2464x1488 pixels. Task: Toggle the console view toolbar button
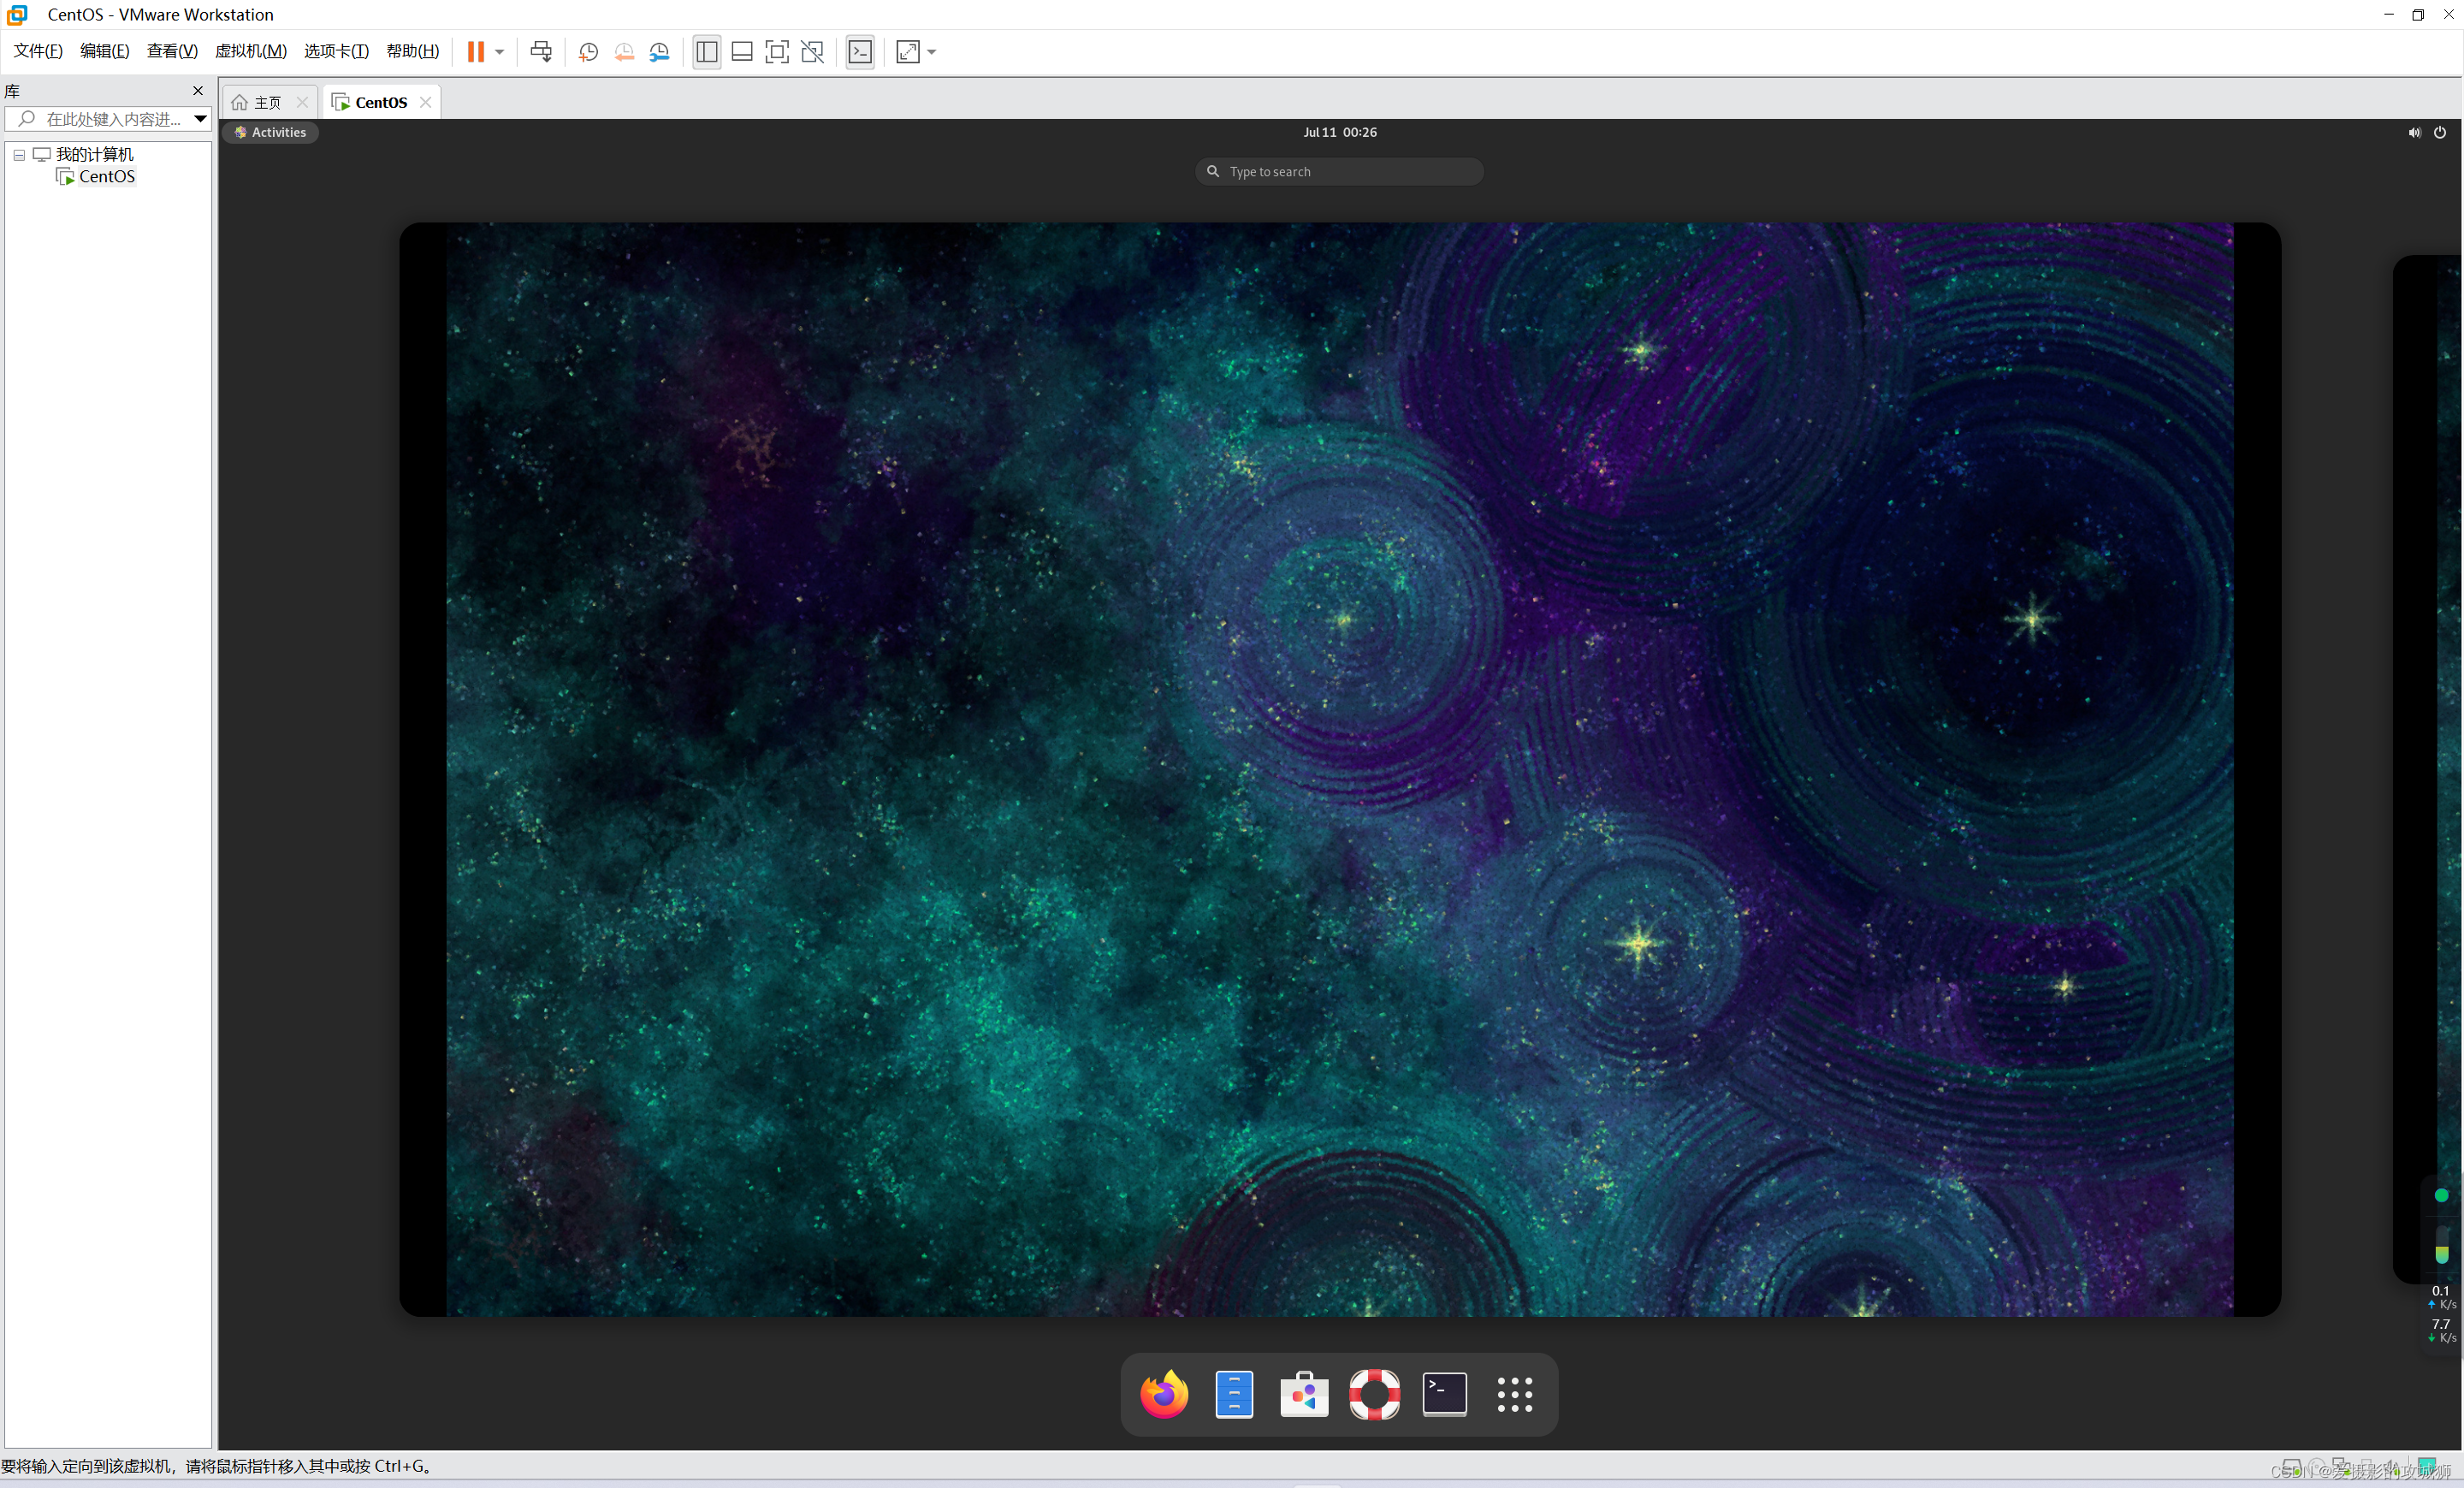point(860,52)
